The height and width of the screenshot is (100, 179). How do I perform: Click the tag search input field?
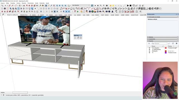click(161, 43)
